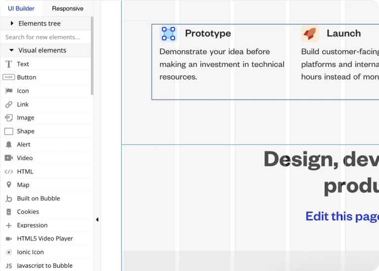This screenshot has width=379, height=271.
Task: Click the Expression label in elements list
Action: pos(33,225)
